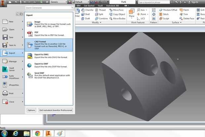The image size is (205, 137).
Task: Switch to Inventor in the taskbar
Action: click(x=49, y=133)
